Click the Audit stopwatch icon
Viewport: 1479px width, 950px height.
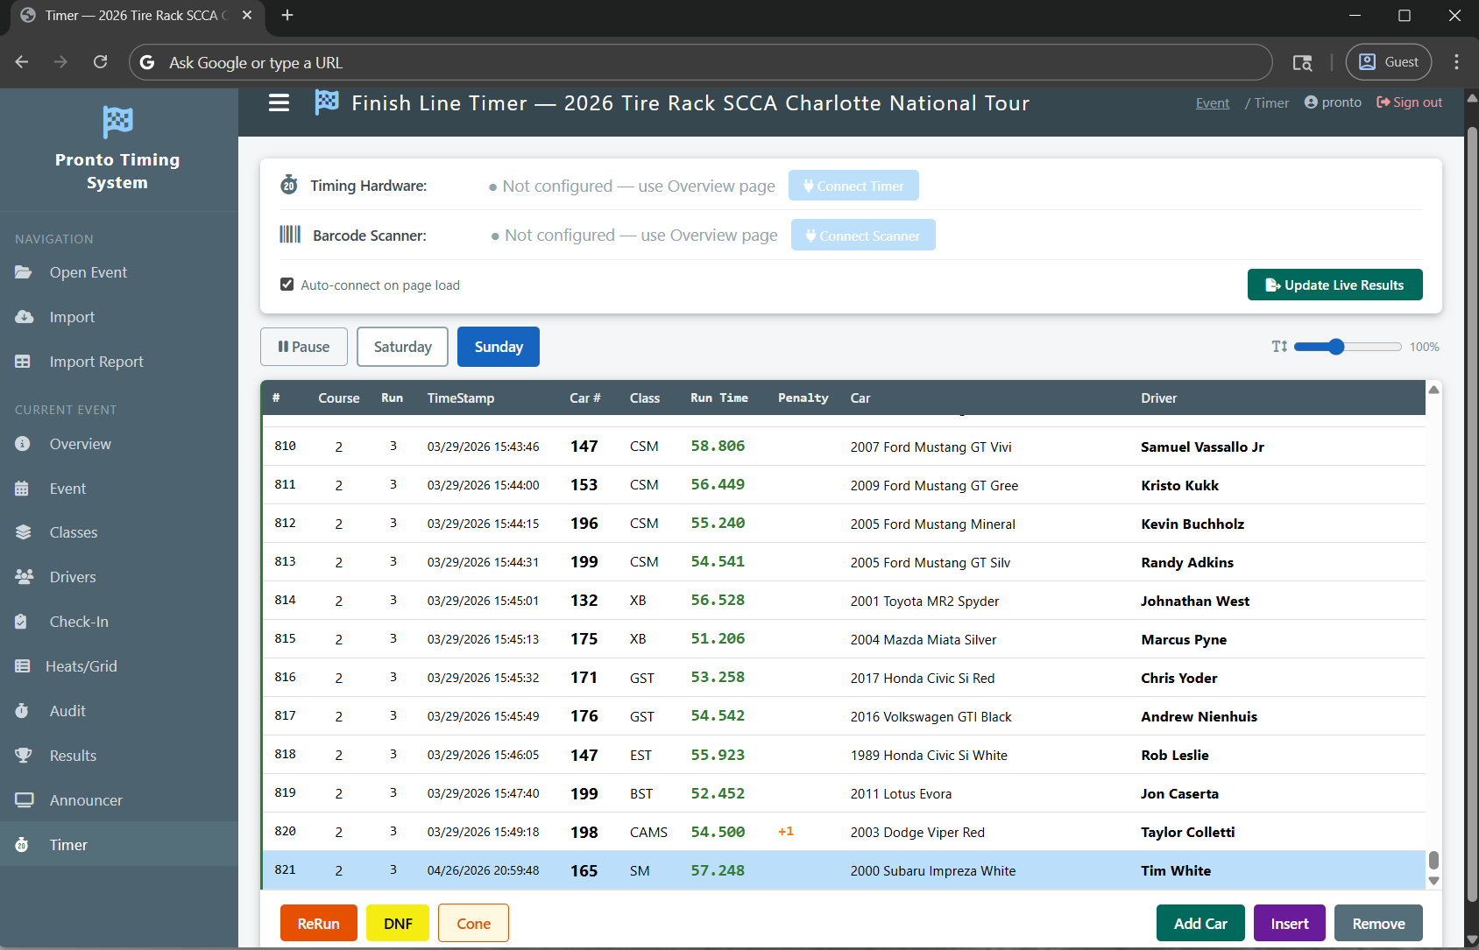click(23, 711)
